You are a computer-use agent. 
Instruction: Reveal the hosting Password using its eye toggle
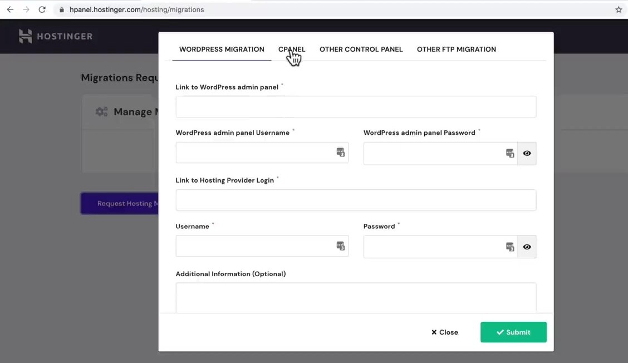click(x=527, y=247)
